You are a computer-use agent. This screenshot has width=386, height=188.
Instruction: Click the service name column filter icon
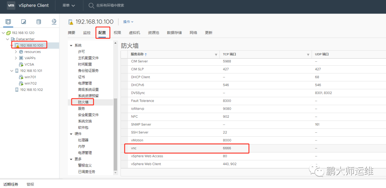(x=216, y=55)
